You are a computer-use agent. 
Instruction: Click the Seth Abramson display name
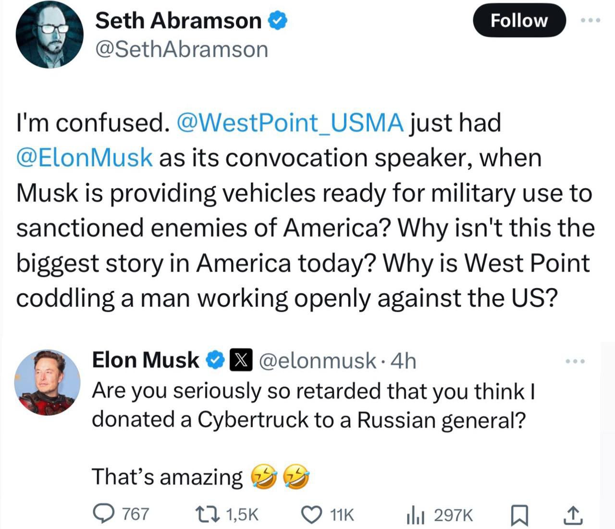[178, 21]
